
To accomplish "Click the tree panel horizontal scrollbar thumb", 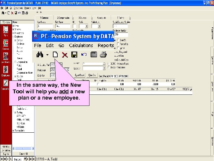I will tap(23, 148).
